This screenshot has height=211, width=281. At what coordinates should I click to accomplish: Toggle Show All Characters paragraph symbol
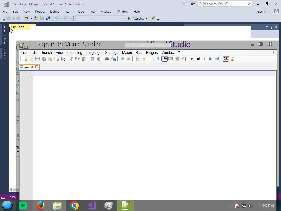[x=158, y=59]
